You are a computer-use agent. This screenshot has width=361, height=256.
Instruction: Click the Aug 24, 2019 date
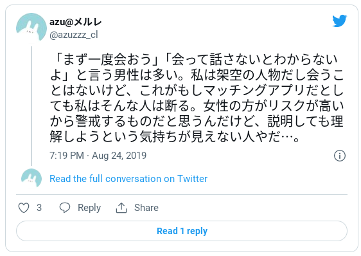pos(119,156)
